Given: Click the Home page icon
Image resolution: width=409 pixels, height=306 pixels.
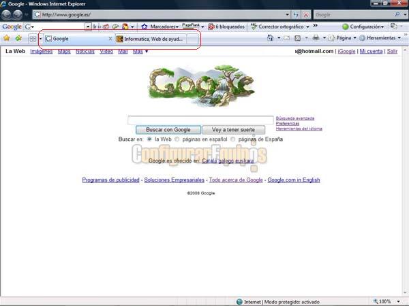Looking at the screenshot, I should 270,38.
